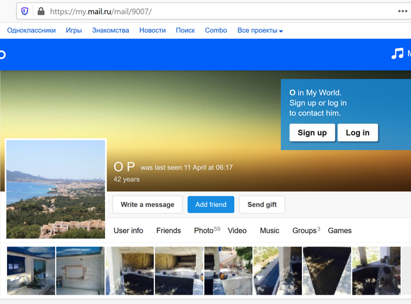Open the three-dots page actions menu
Image resolution: width=411 pixels, height=304 pixels.
[402, 11]
